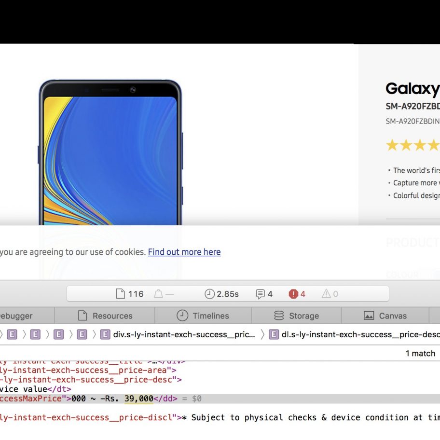
Task: Select the highlighted 39,000 text in DOM
Action: point(138,399)
